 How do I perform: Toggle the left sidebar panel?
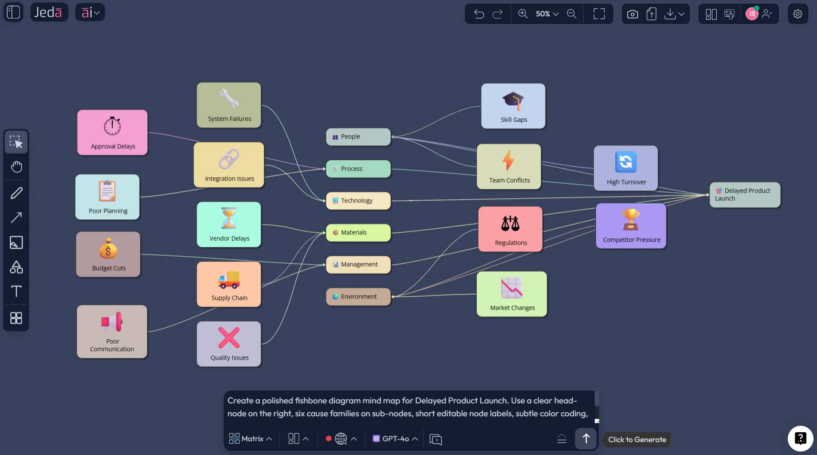point(13,12)
